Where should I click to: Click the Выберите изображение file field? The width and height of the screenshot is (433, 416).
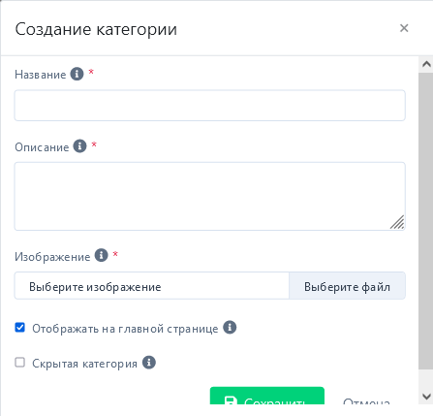pos(152,286)
